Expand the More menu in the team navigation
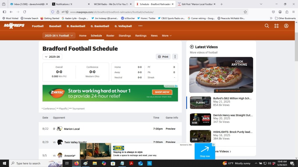Viewport: 298px width, 167px height. pos(167,36)
